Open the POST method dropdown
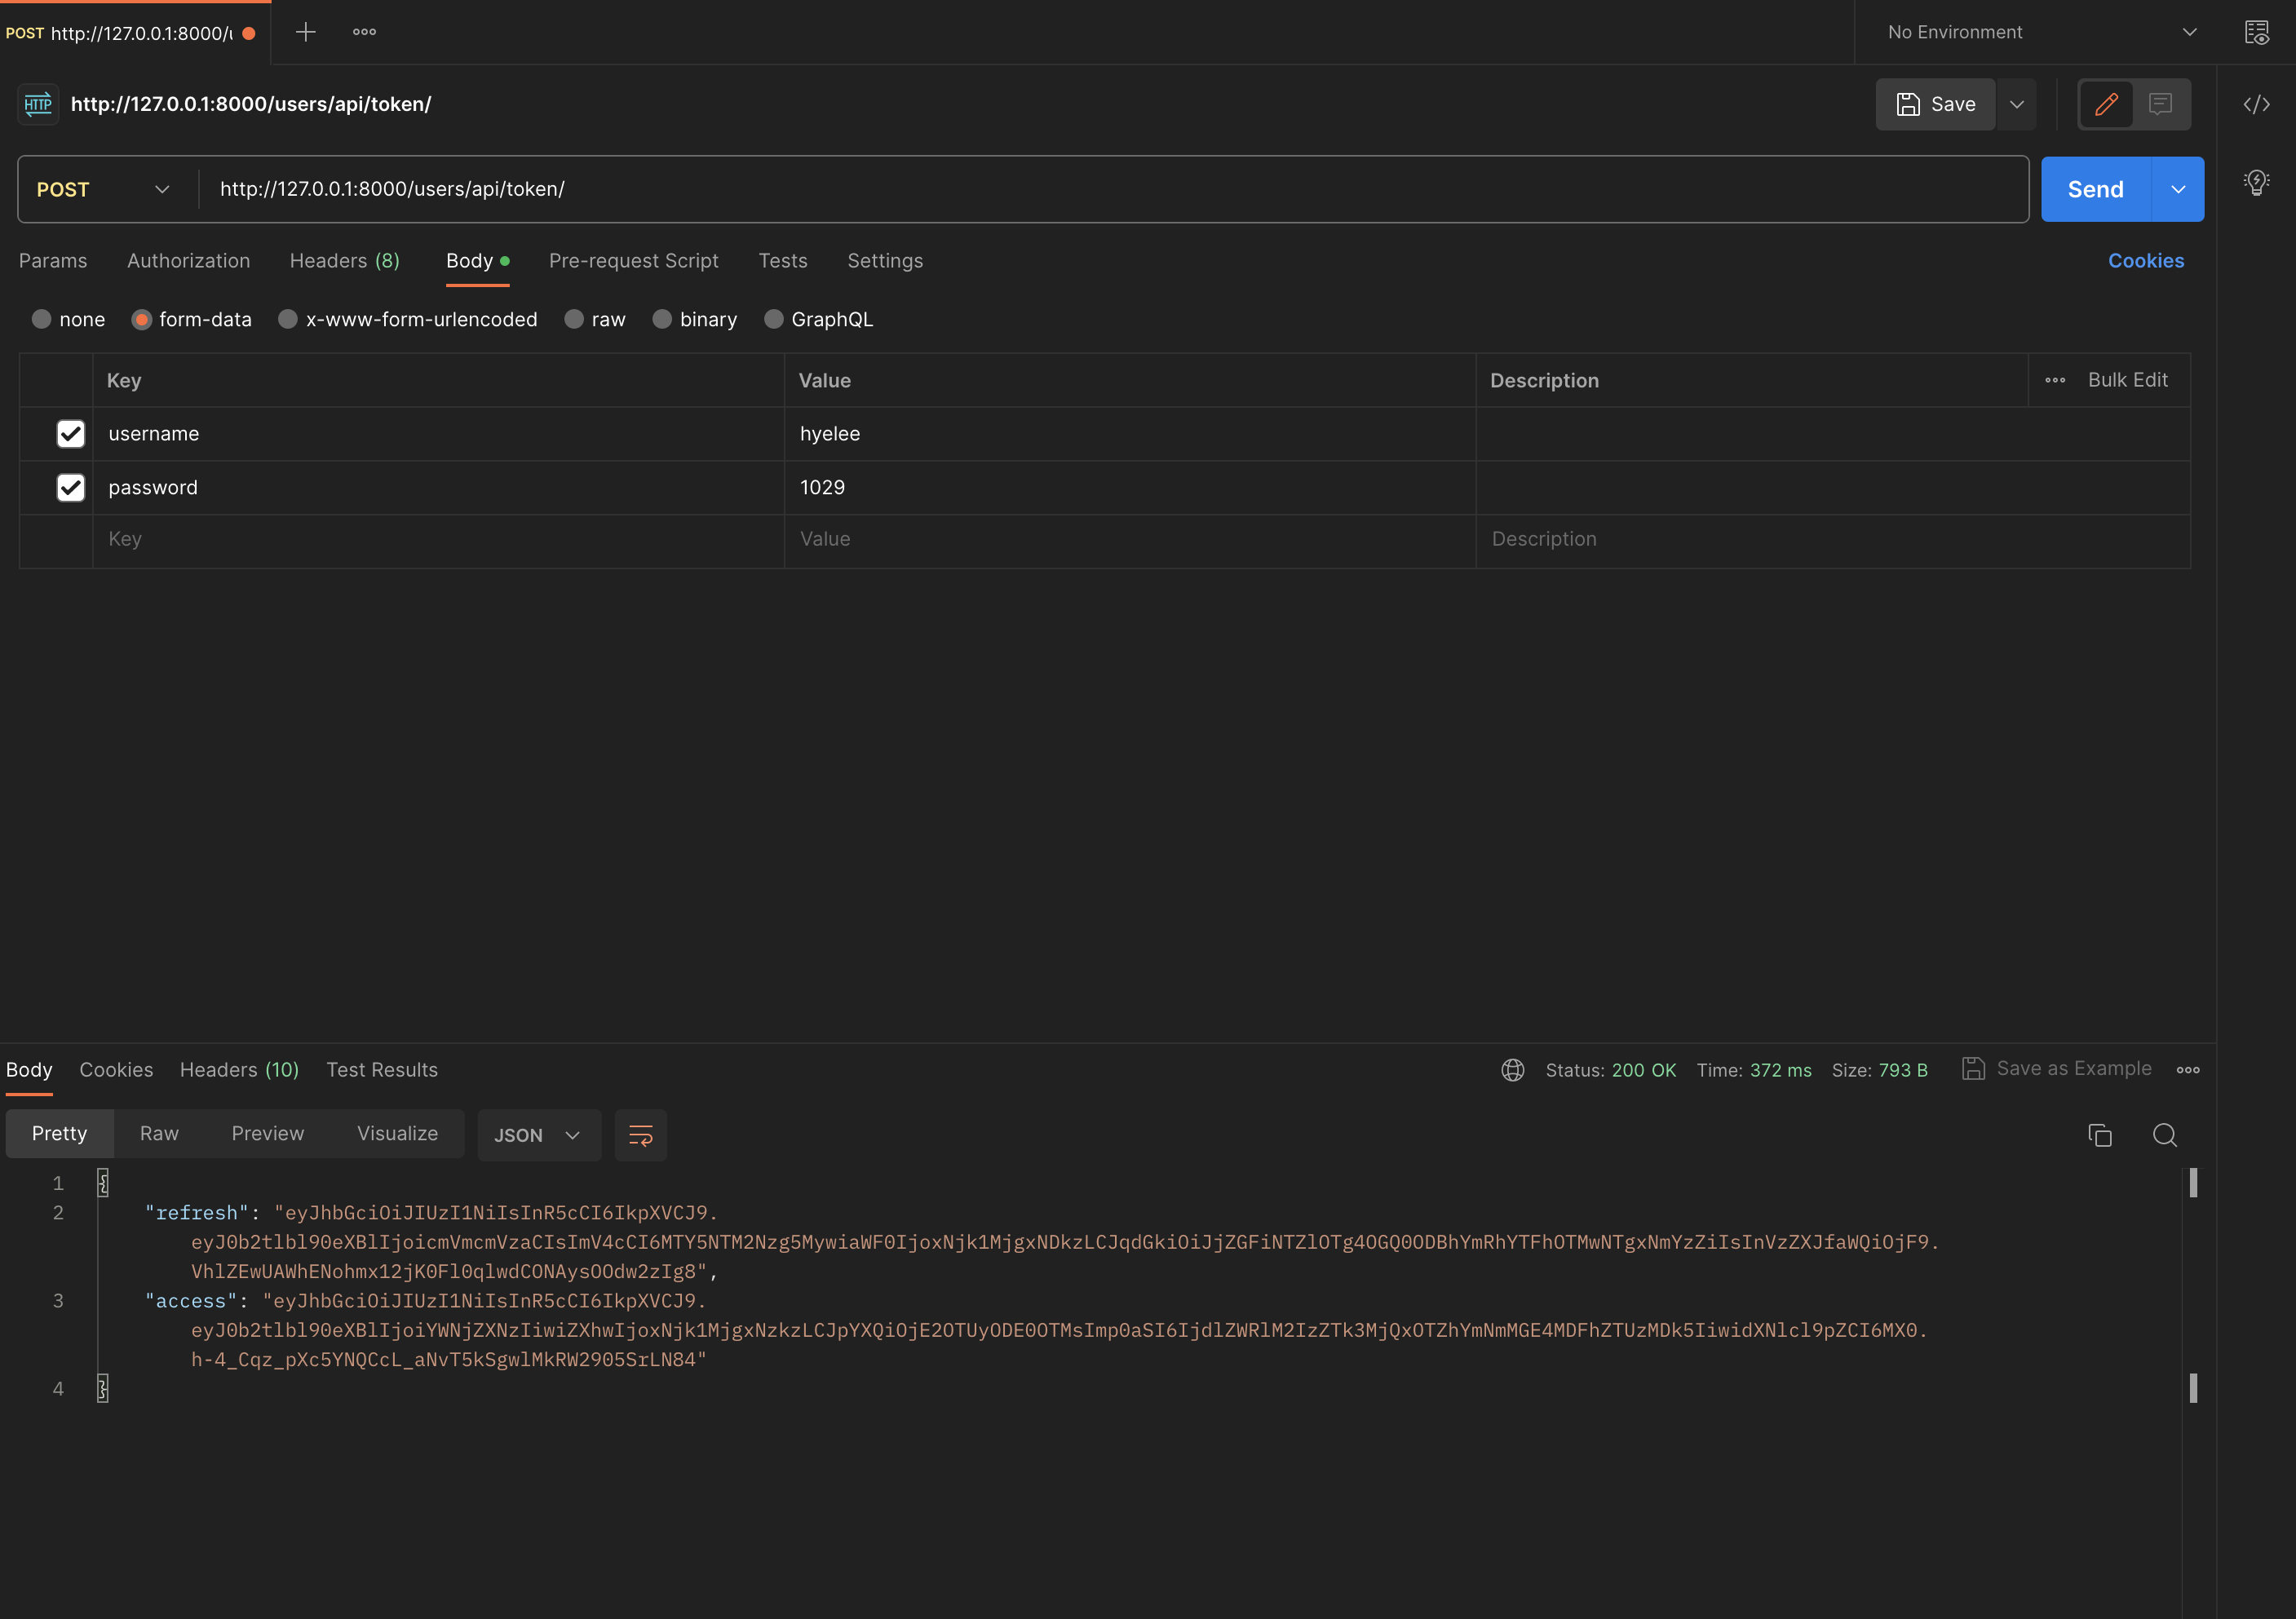 coord(103,189)
